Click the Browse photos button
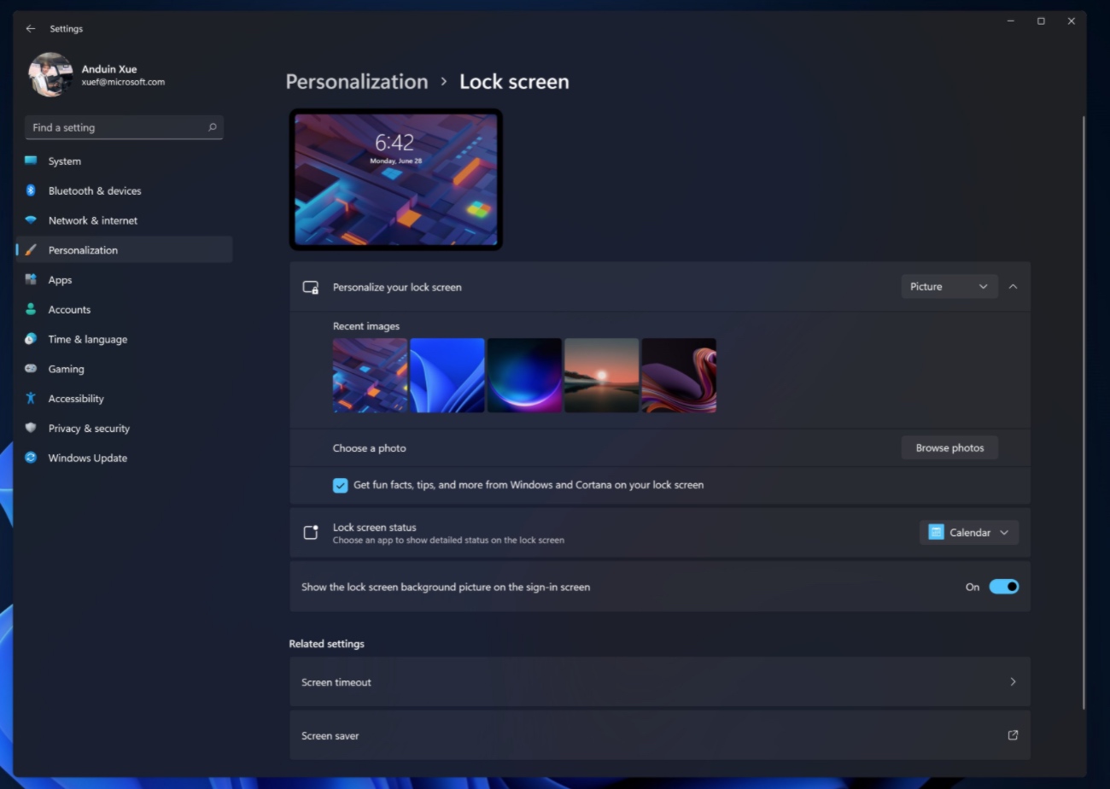The height and width of the screenshot is (789, 1110). pyautogui.click(x=949, y=447)
